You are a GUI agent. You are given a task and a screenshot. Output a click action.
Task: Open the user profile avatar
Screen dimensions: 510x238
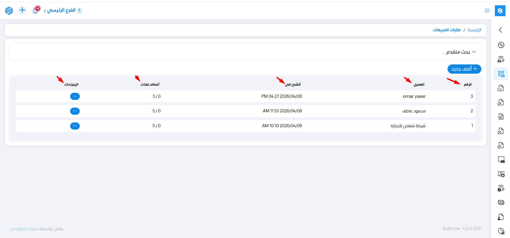click(x=9, y=11)
